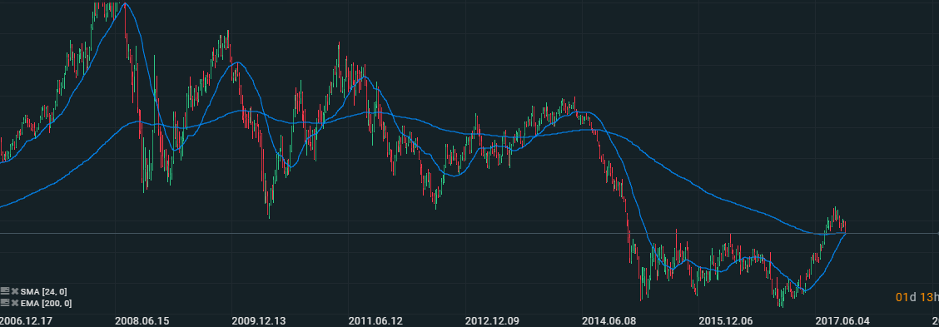Screen dimensions: 939x327
Task: Click the 2015.12.06 date axis label
Action: pyautogui.click(x=726, y=320)
